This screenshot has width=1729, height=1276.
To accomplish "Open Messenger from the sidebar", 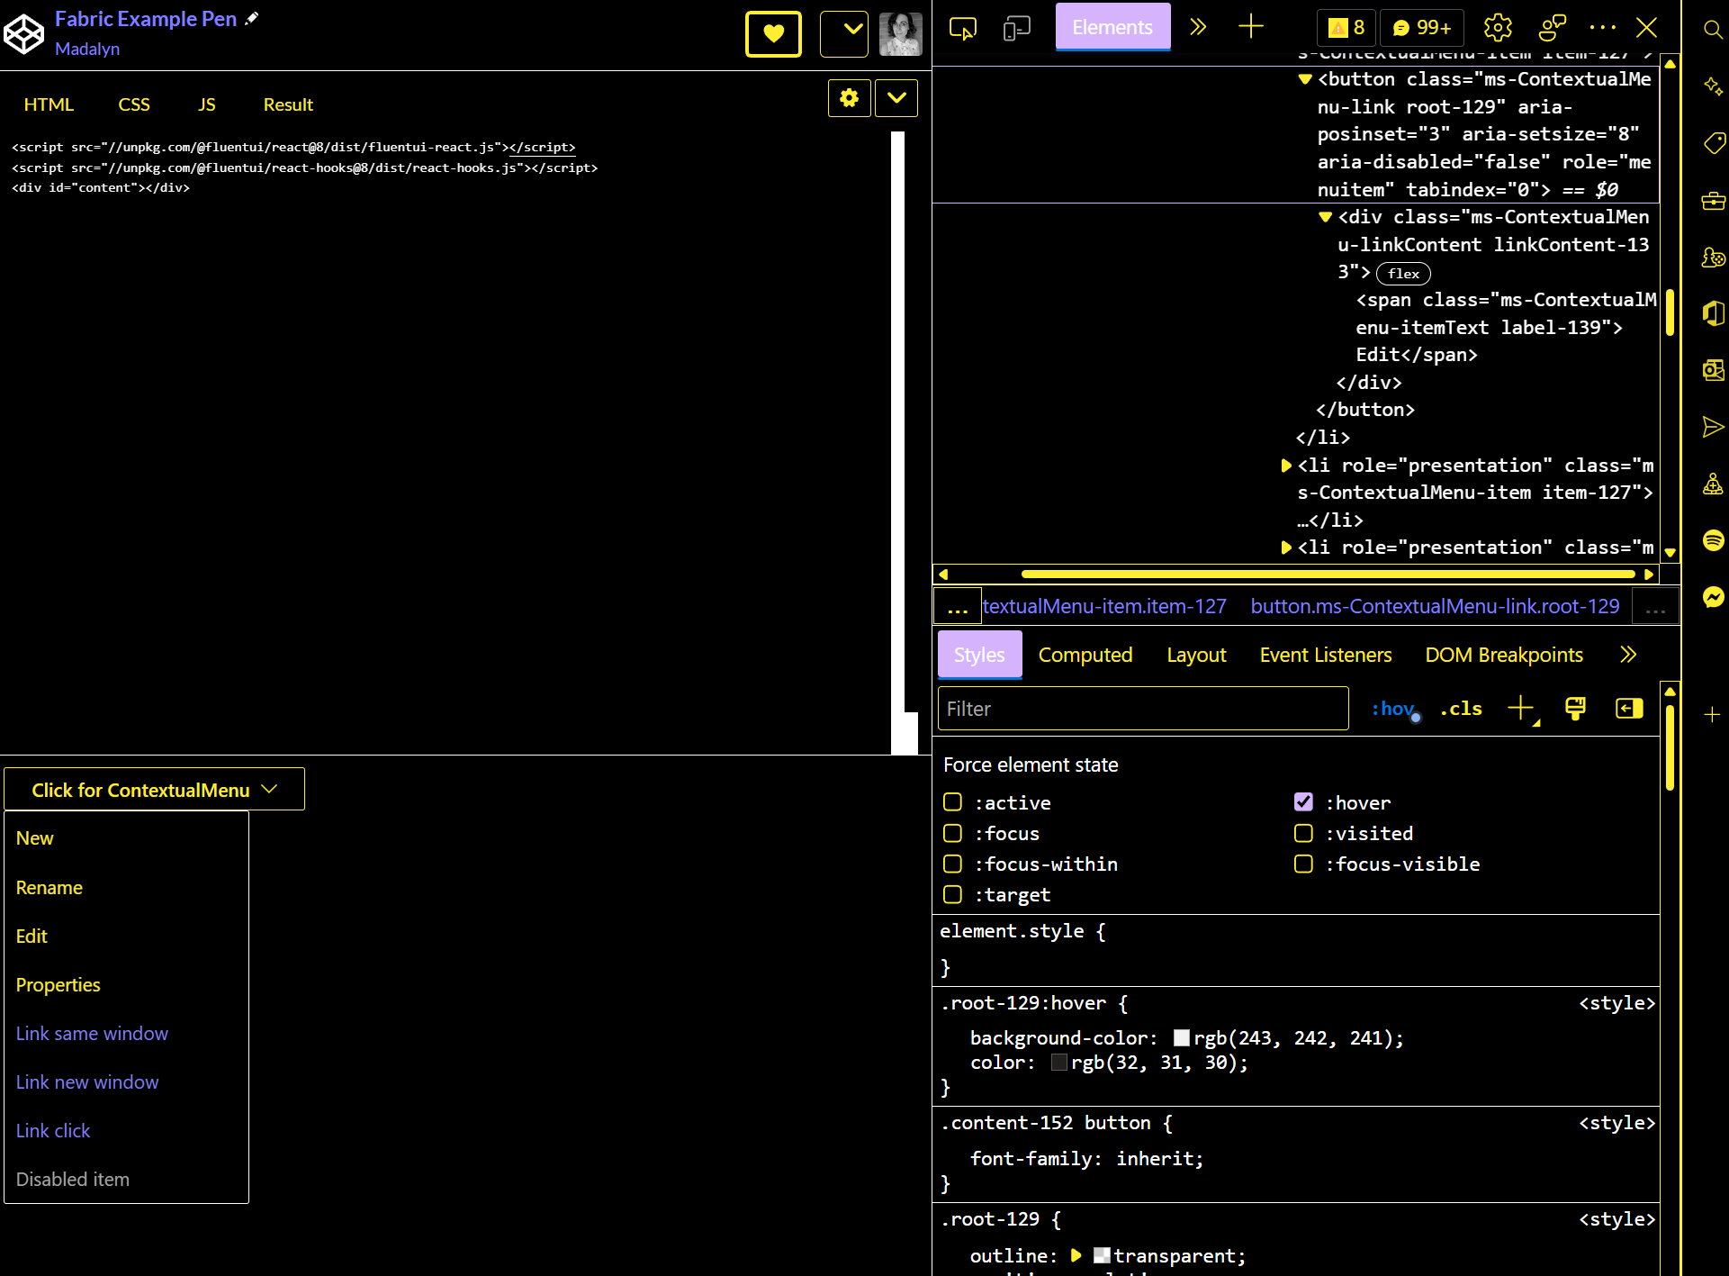I will [x=1713, y=597].
